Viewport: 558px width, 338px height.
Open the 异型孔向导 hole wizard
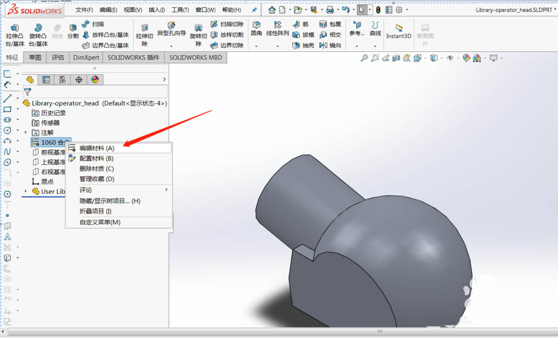click(x=171, y=29)
